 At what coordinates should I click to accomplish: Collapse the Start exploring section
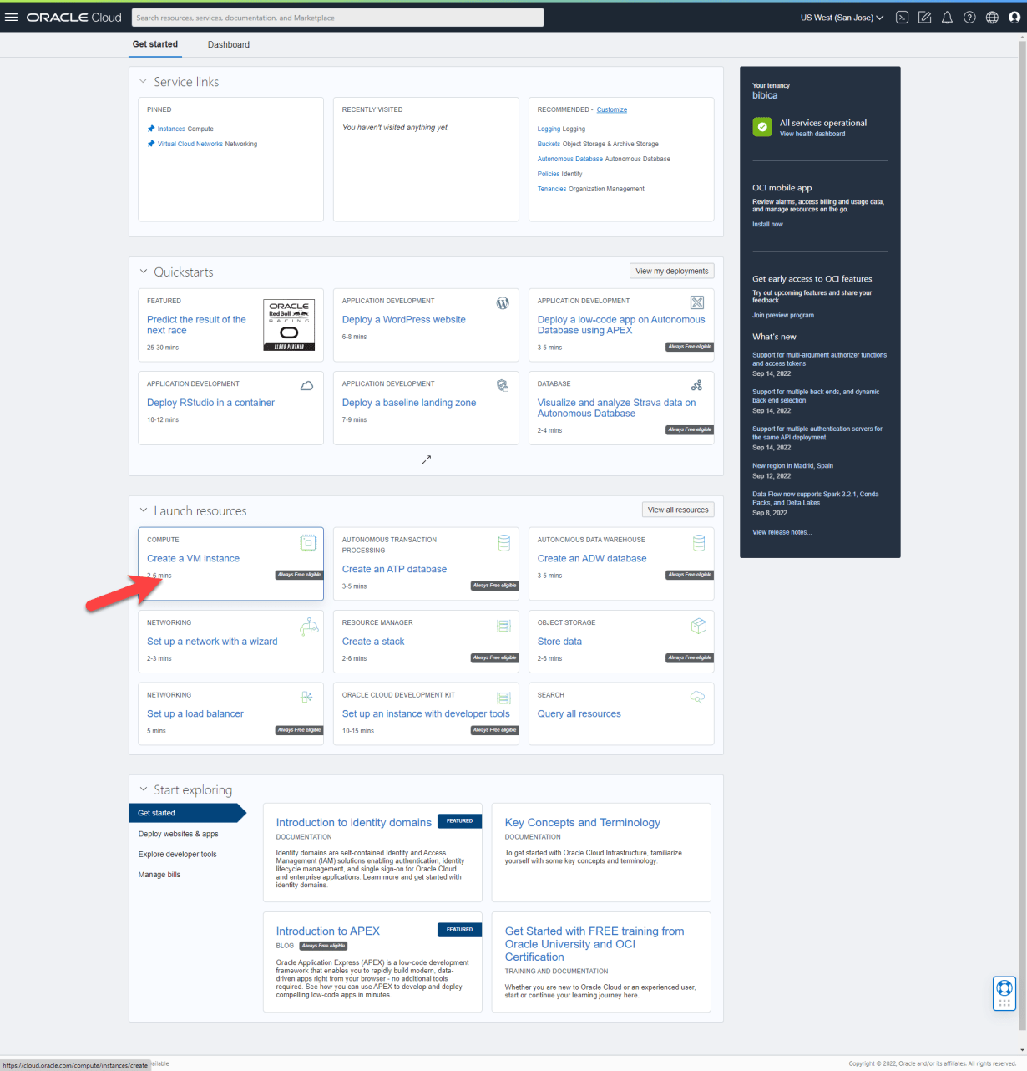[x=143, y=790]
